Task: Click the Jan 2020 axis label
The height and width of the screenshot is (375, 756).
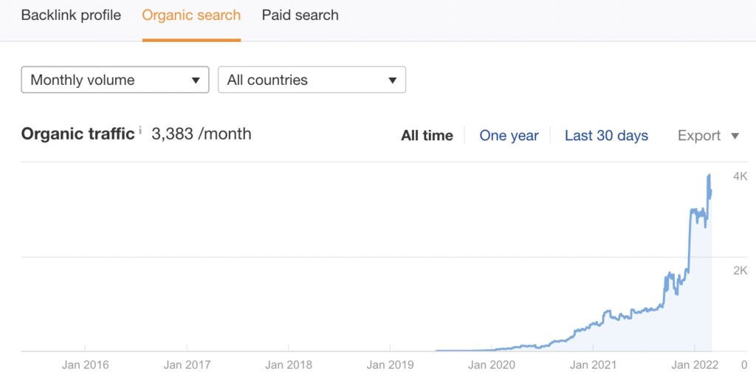Action: click(x=492, y=365)
